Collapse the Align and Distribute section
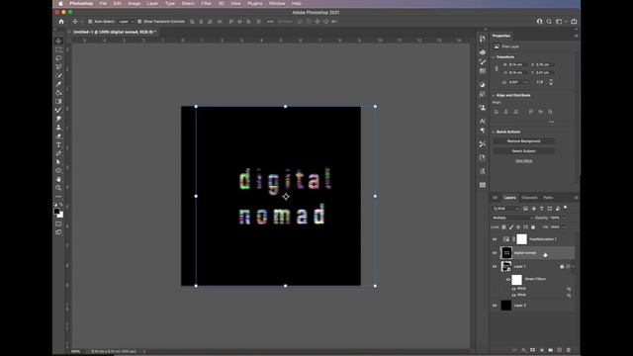 tap(494, 95)
